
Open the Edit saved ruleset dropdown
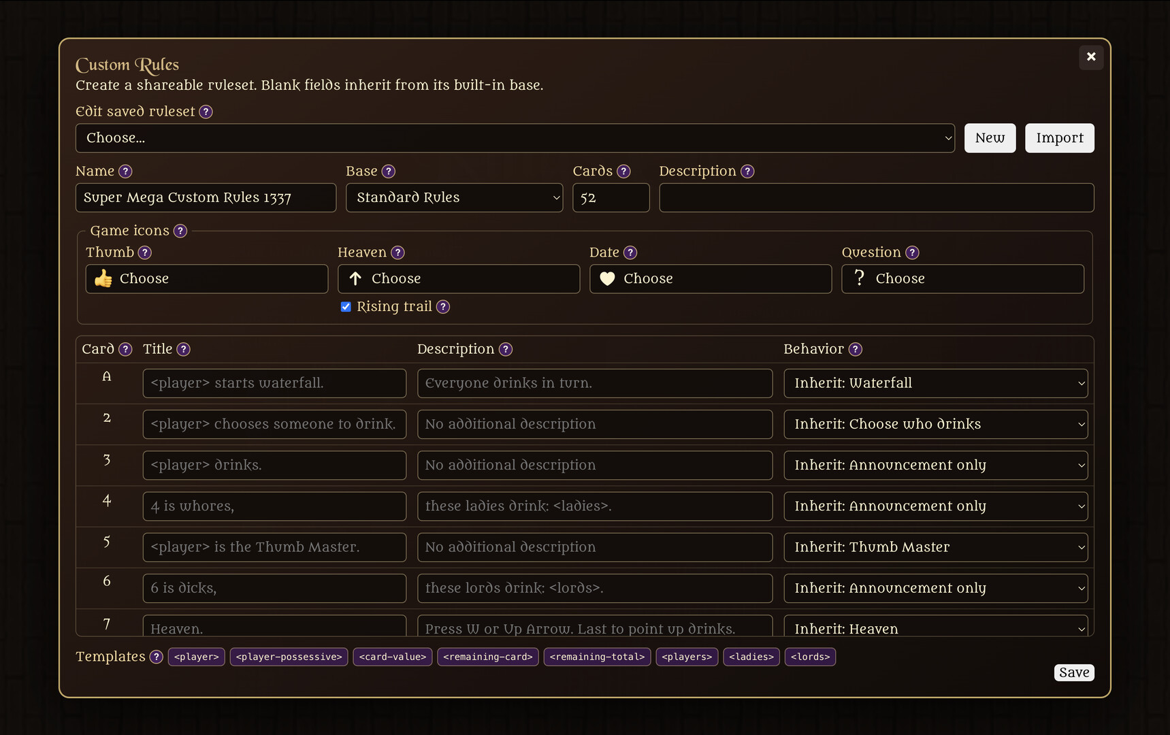515,138
